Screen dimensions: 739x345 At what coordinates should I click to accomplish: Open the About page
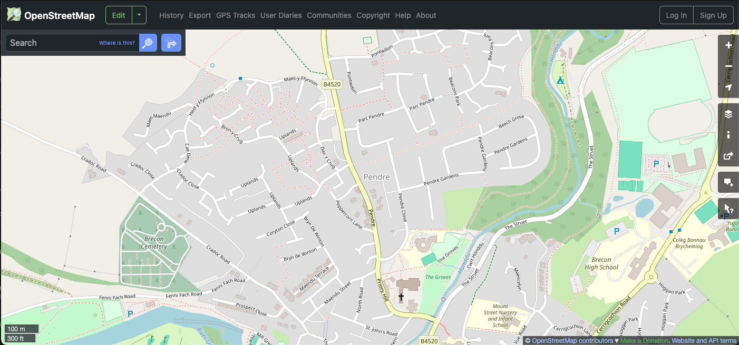pyautogui.click(x=426, y=15)
